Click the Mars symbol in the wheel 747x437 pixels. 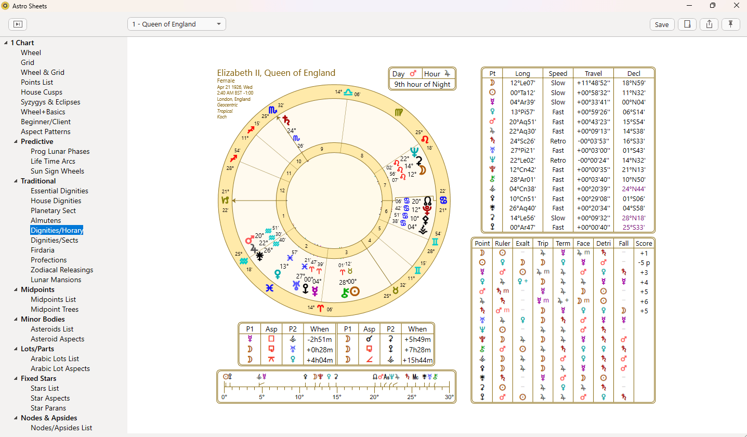coord(250,240)
